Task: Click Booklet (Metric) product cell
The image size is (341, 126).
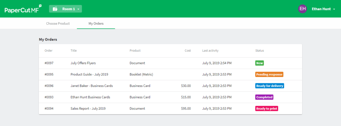Action: tap(141, 75)
